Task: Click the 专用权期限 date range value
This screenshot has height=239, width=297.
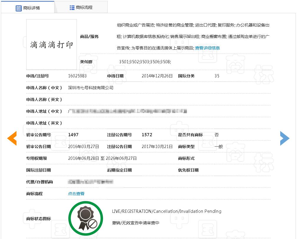Action: [x=102, y=158]
